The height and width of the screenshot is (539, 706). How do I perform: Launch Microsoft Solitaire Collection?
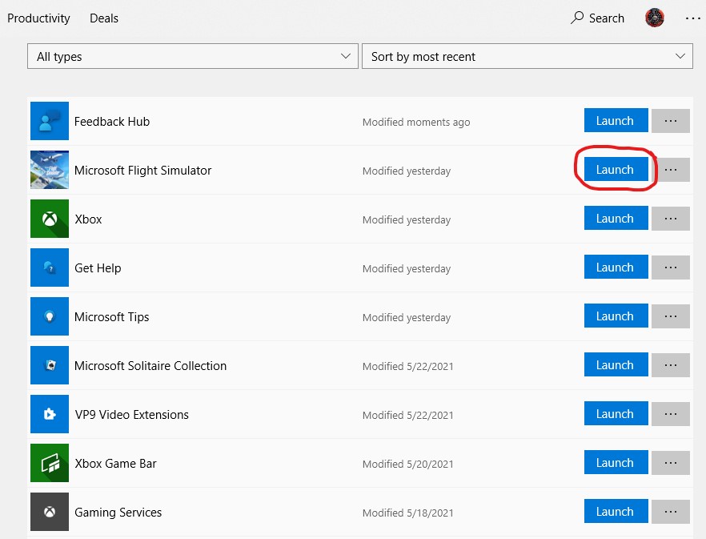[x=616, y=364]
